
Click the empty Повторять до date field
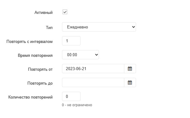93,82
